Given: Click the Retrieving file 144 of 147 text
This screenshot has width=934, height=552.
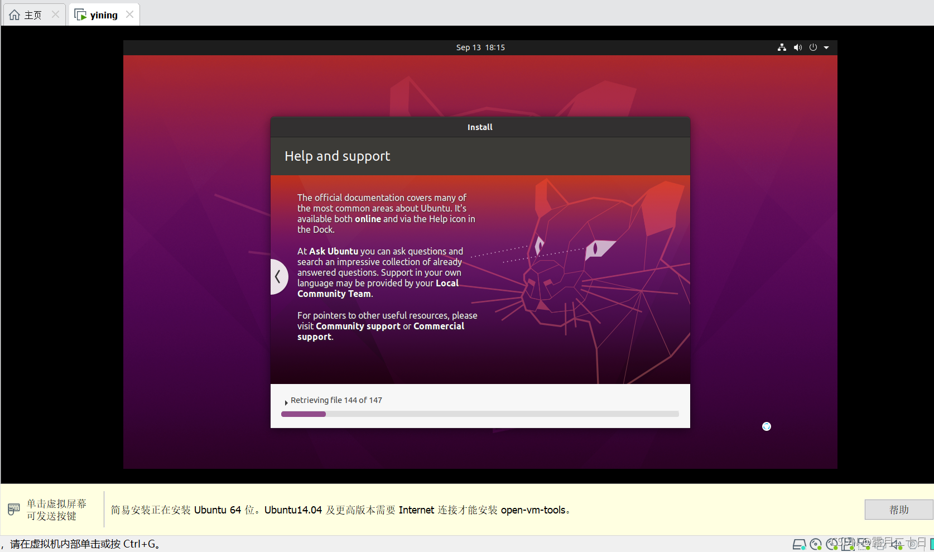Looking at the screenshot, I should [336, 400].
